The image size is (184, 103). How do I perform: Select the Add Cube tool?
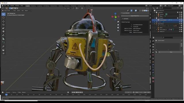(3, 43)
